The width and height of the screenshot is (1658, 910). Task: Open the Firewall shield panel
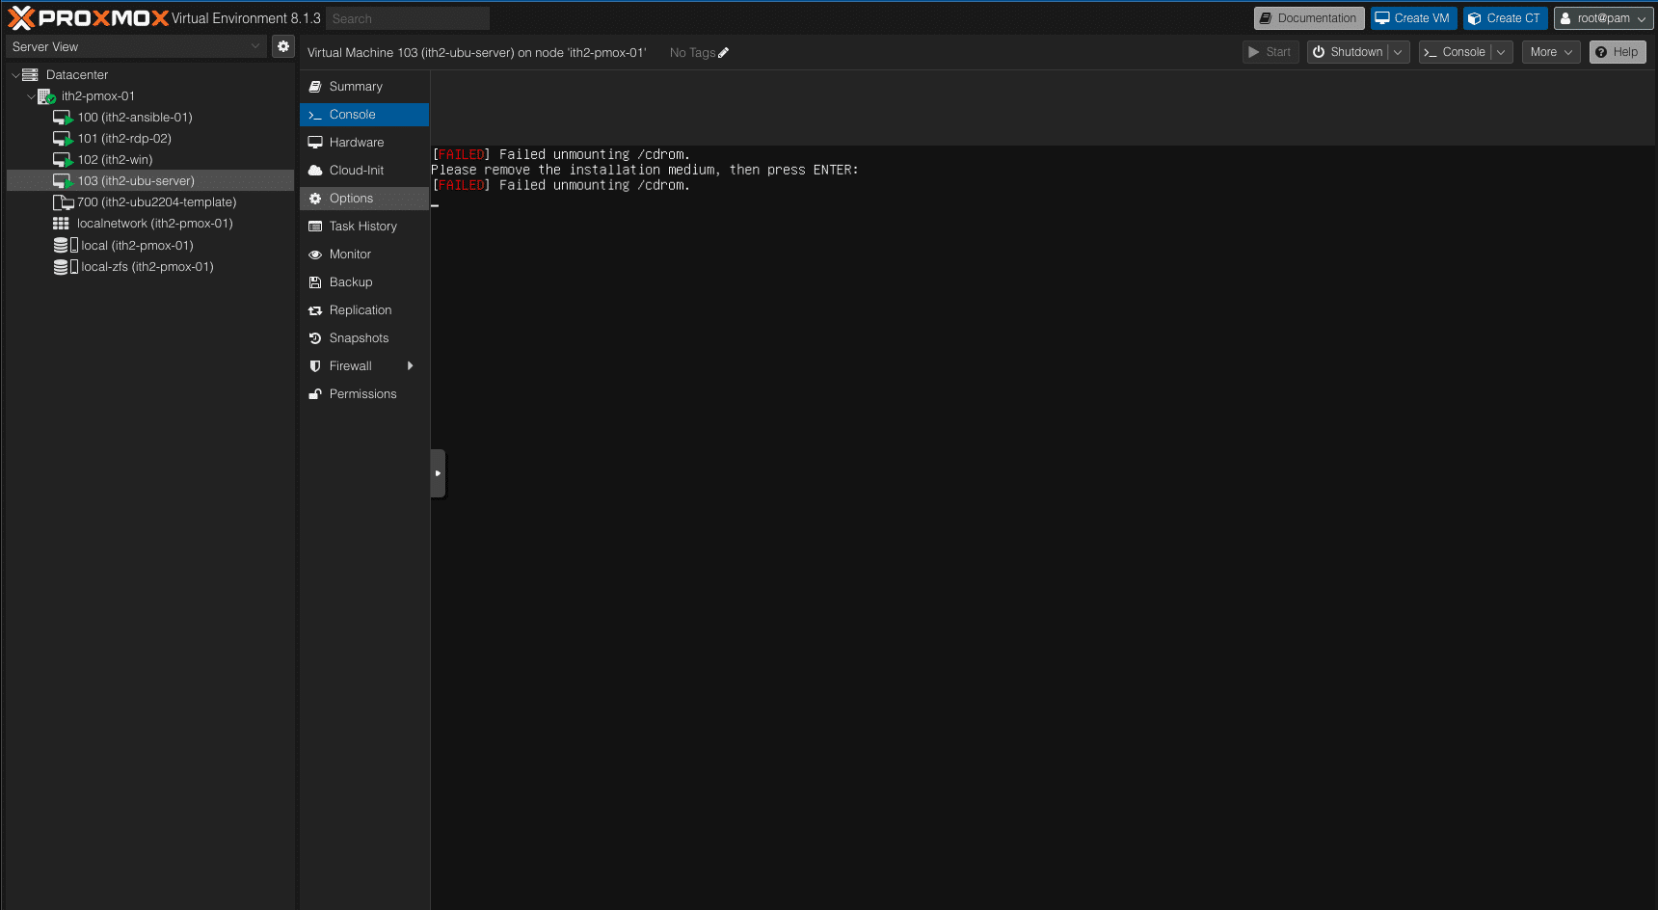[351, 365]
